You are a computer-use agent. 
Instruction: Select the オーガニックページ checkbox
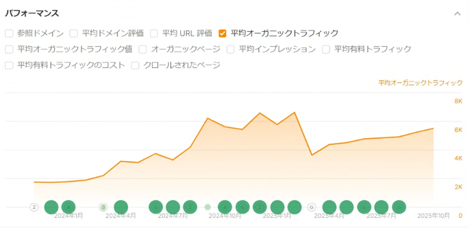[x=143, y=49]
